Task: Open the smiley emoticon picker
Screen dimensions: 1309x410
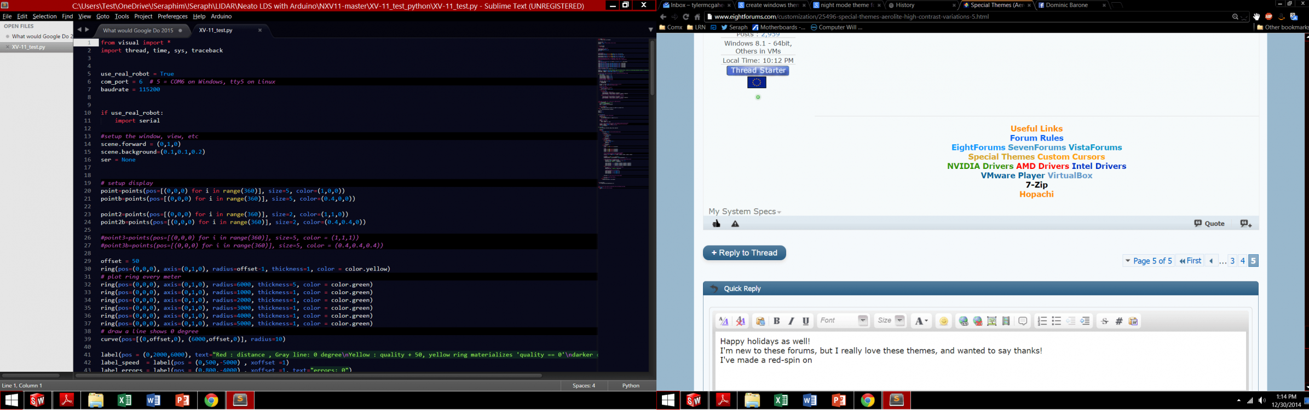Action: 943,321
